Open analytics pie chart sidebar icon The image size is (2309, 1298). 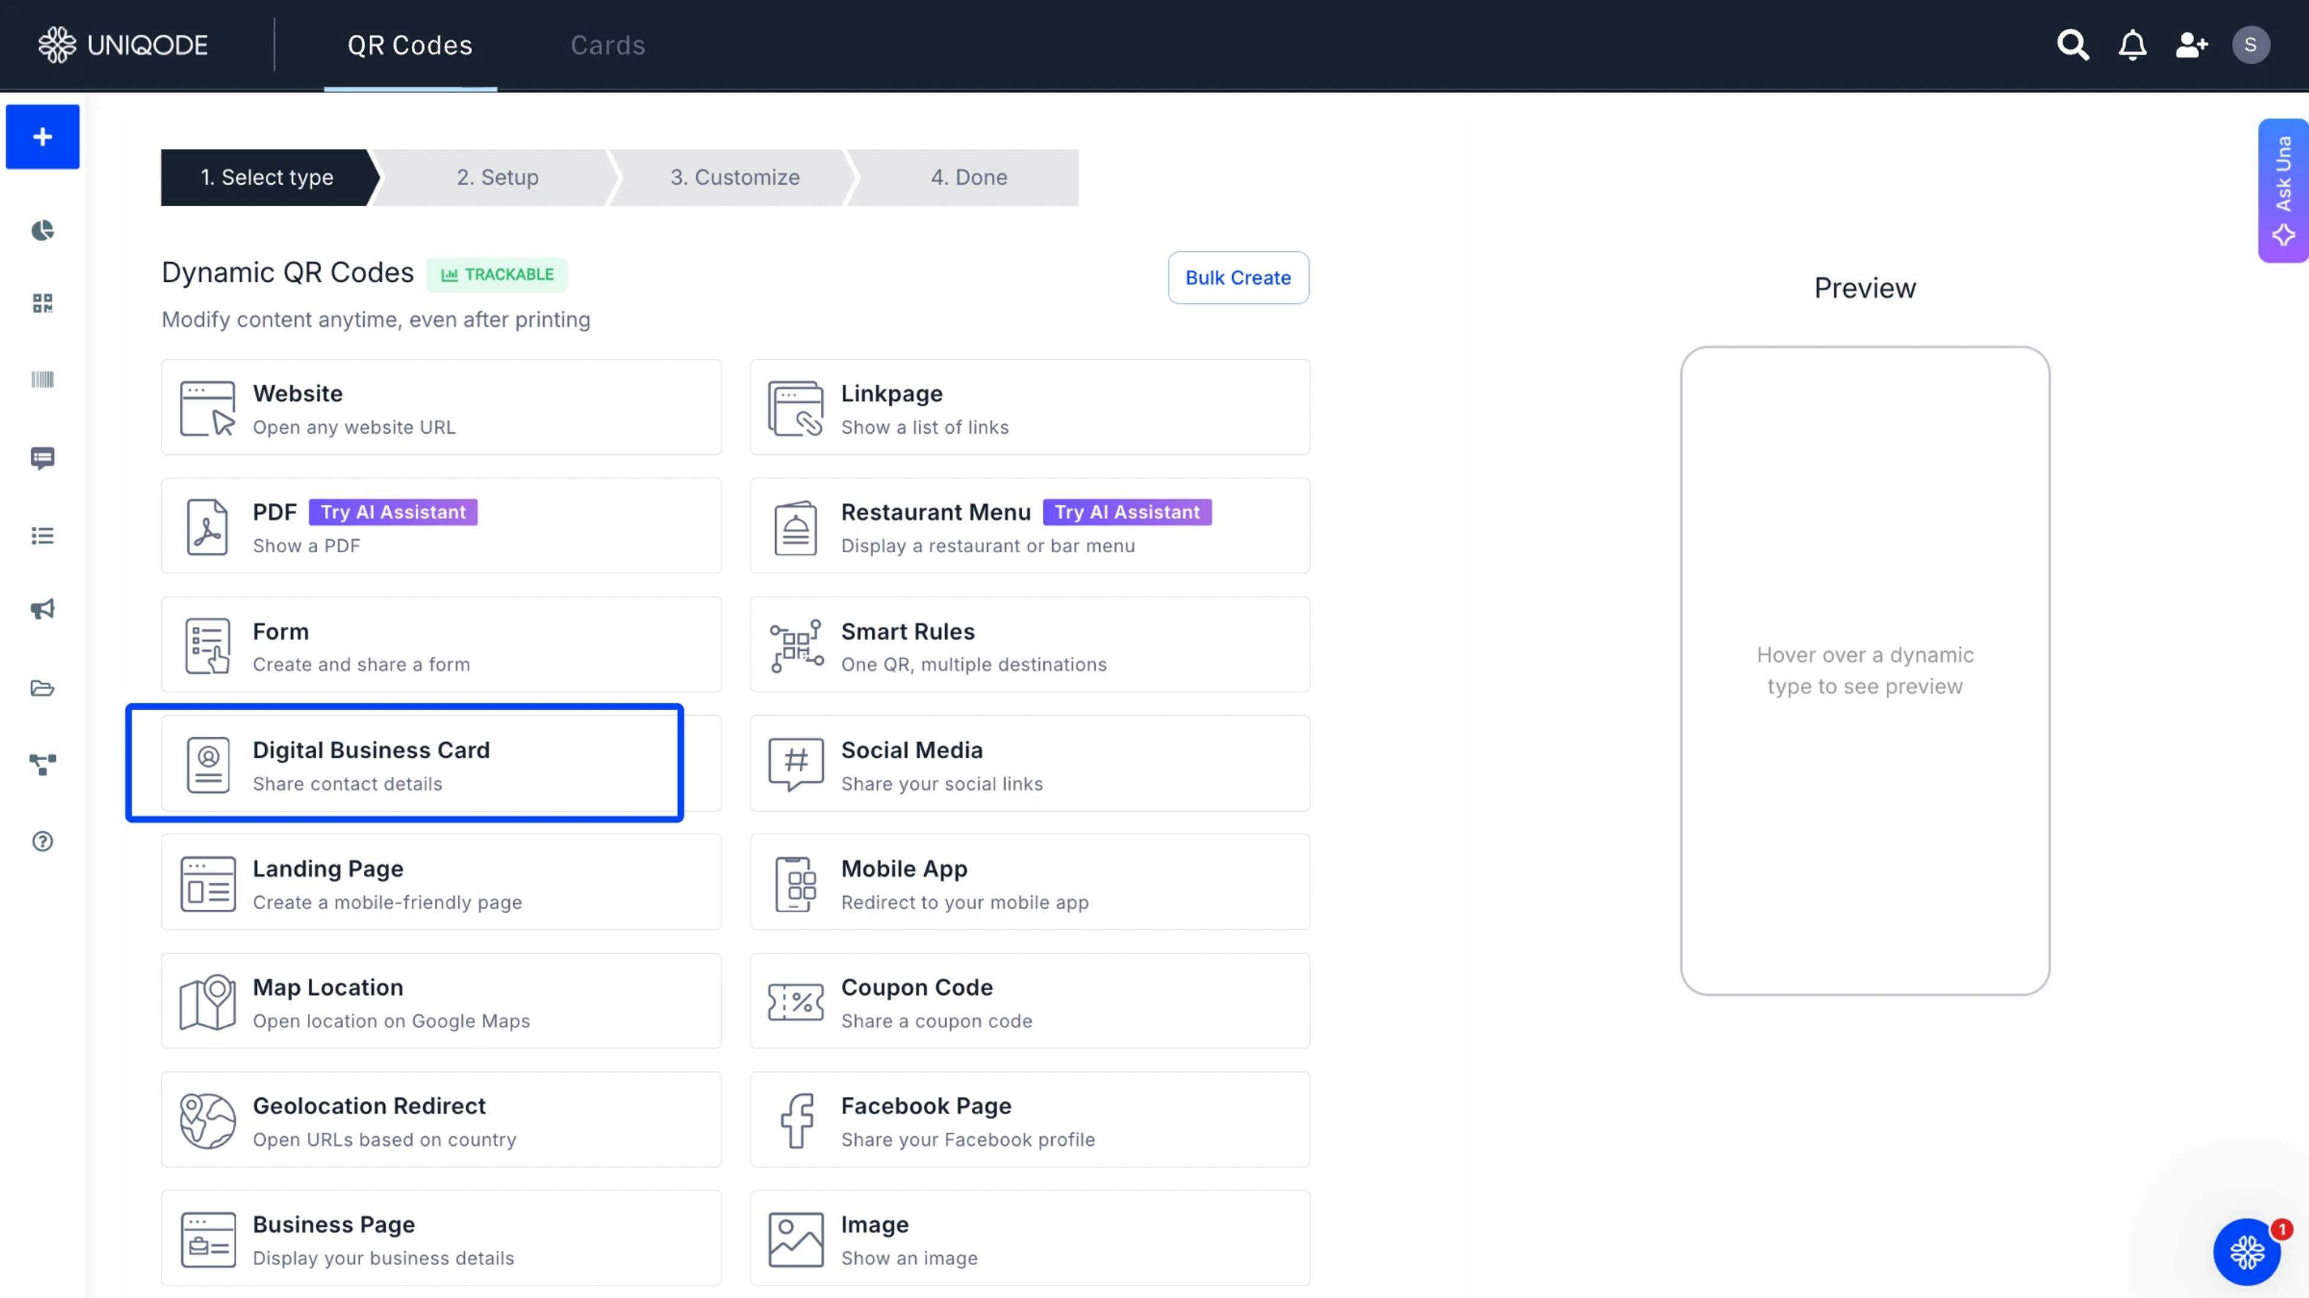[42, 231]
